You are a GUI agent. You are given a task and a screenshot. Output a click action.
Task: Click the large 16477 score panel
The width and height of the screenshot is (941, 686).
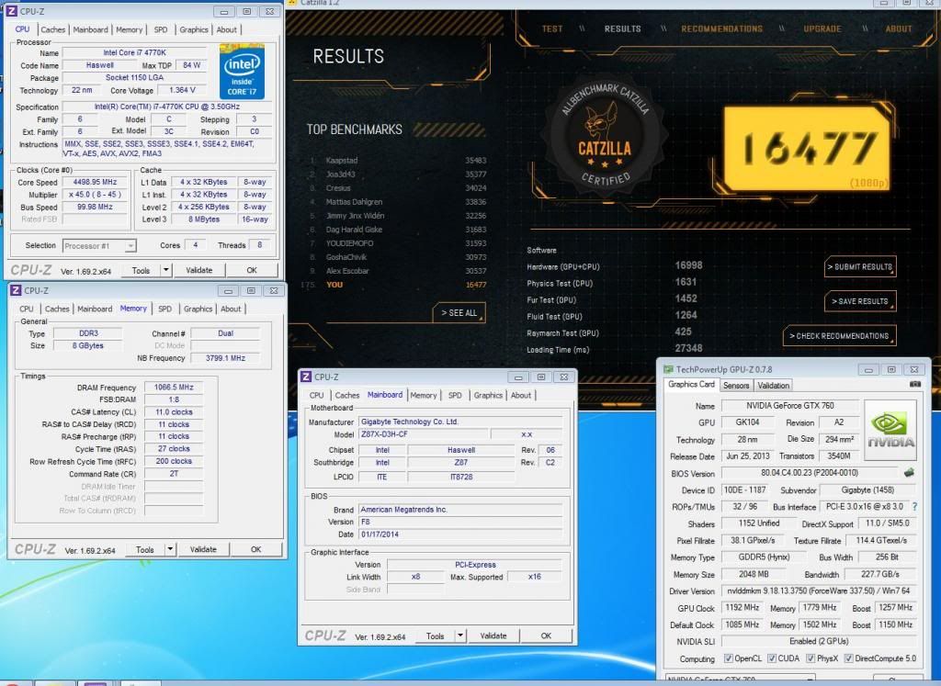tap(807, 149)
